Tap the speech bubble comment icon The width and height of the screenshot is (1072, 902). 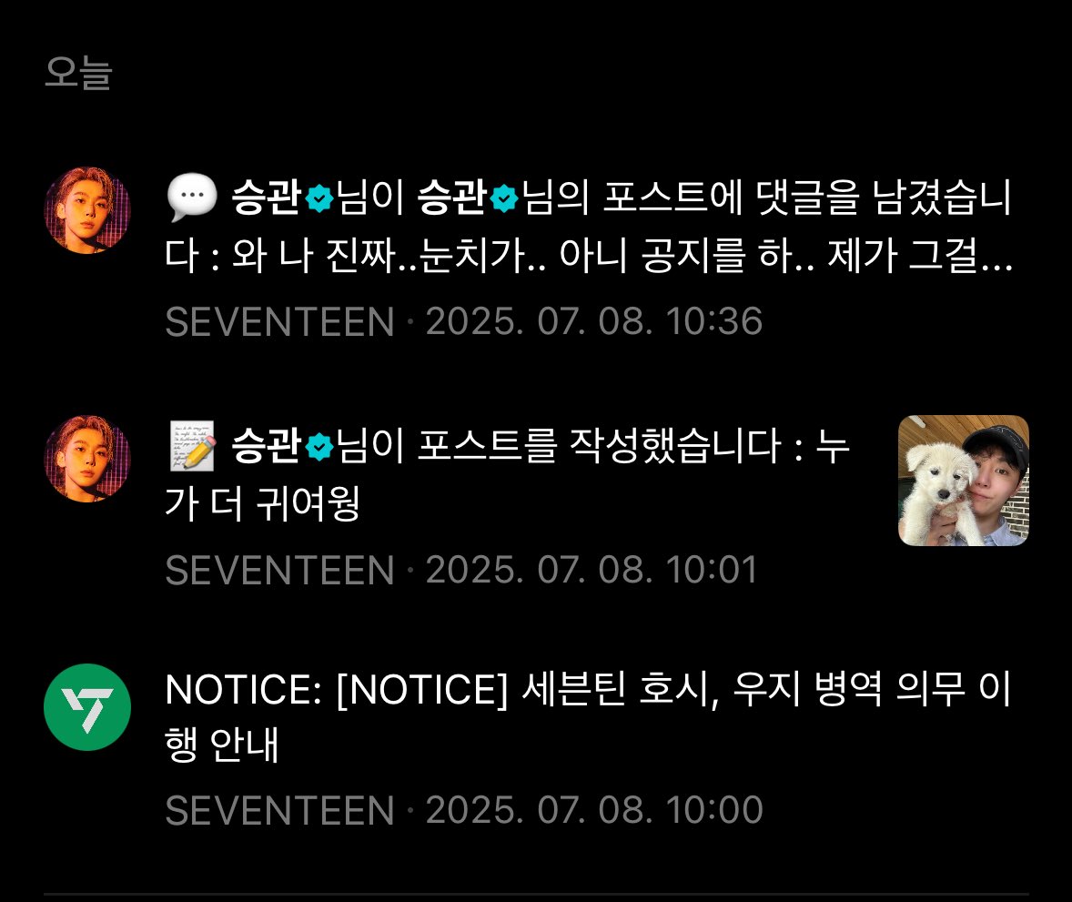pyautogui.click(x=192, y=198)
